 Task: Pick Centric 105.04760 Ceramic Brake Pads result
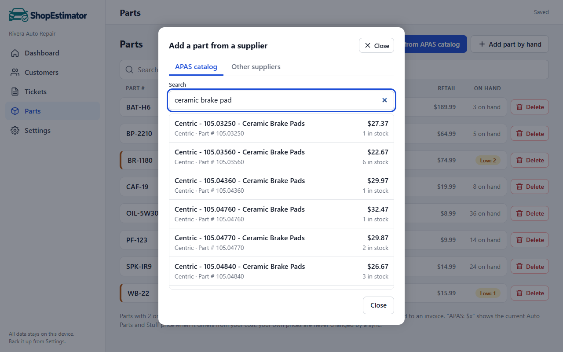click(281, 214)
